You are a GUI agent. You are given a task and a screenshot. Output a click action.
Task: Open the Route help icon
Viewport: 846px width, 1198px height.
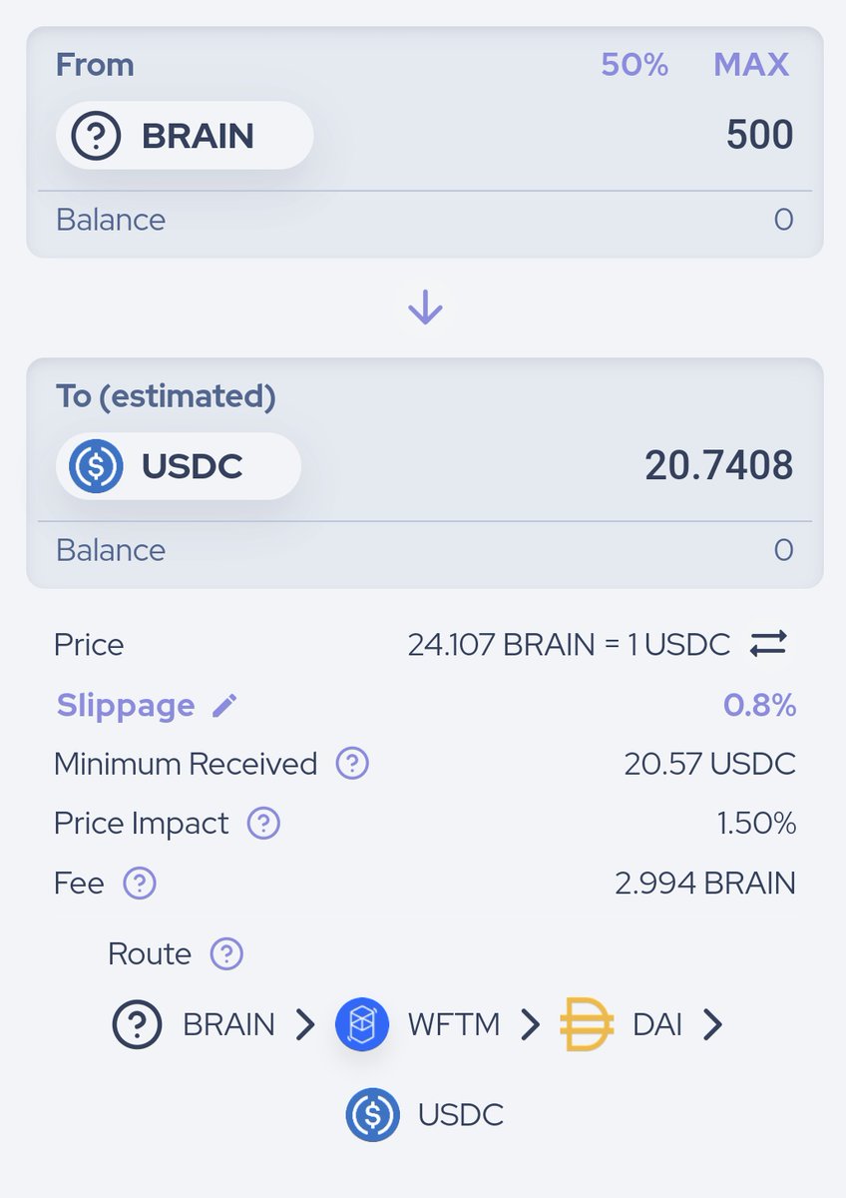(226, 953)
